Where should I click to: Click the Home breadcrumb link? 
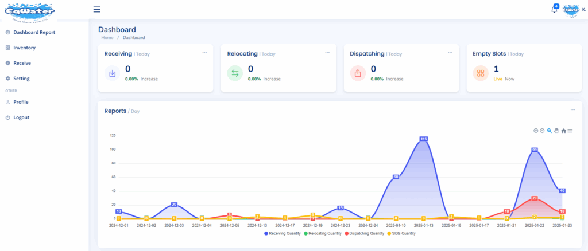click(x=107, y=37)
